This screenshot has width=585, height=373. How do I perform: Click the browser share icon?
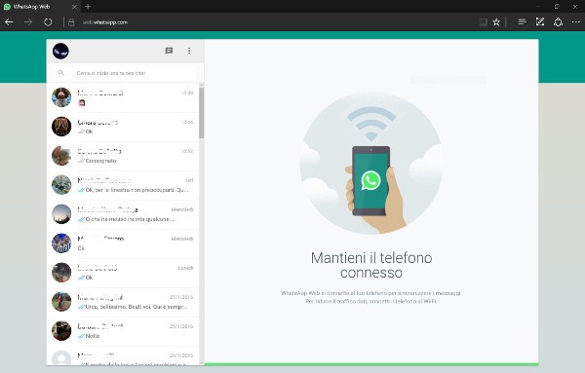(x=558, y=22)
